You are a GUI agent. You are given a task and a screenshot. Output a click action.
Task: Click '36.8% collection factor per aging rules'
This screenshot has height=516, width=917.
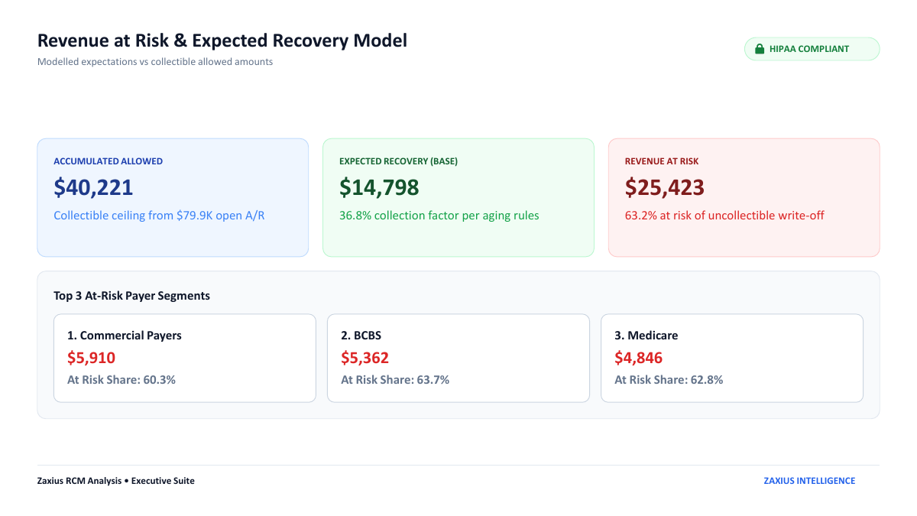point(439,216)
